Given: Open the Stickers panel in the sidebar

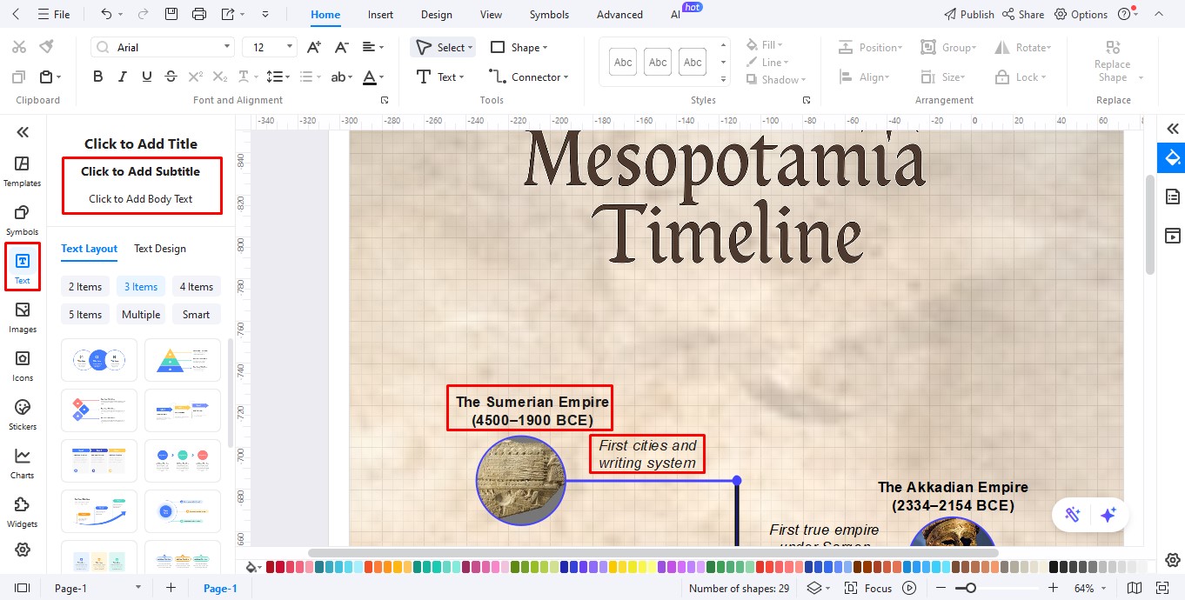Looking at the screenshot, I should tap(22, 413).
